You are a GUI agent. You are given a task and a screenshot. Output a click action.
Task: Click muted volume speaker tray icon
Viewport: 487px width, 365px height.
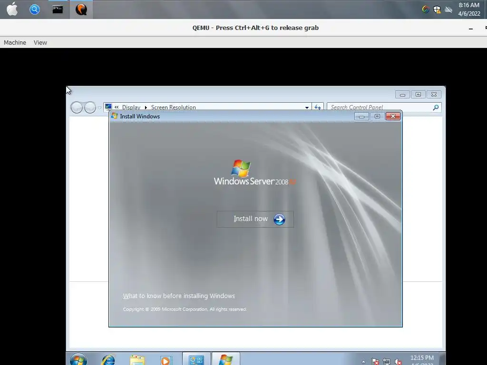pos(398,361)
